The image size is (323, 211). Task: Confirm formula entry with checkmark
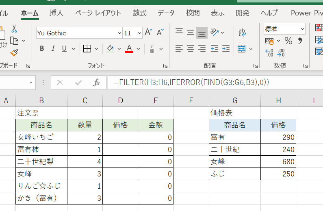pyautogui.click(x=78, y=83)
